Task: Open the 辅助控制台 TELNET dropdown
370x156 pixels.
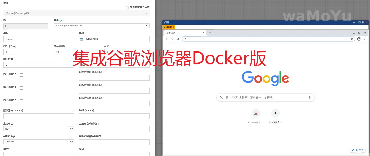Action: pyautogui.click(x=39, y=142)
